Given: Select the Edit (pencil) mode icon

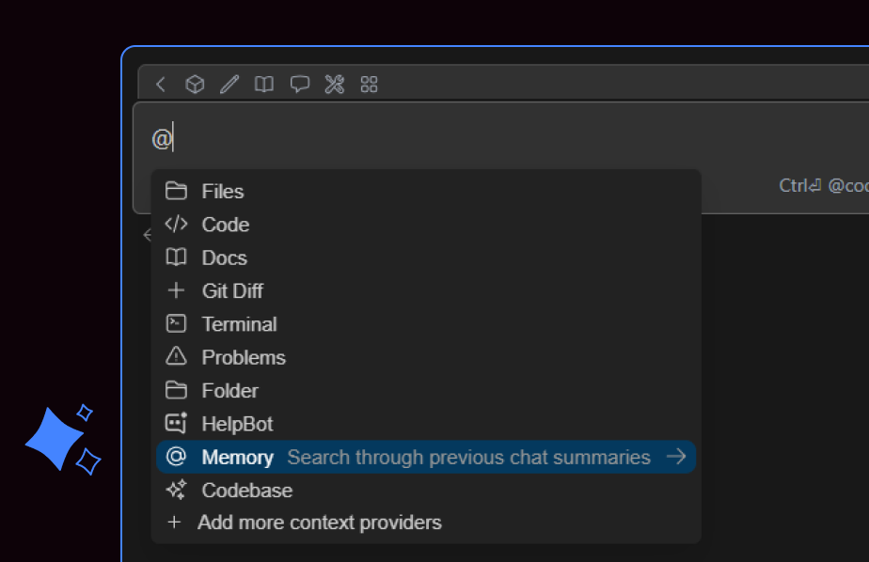Looking at the screenshot, I should coord(229,84).
